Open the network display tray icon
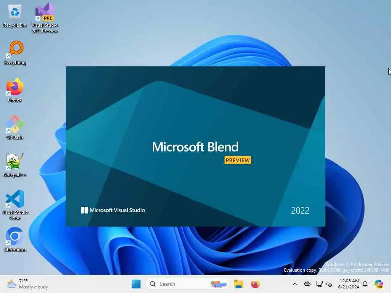 (320, 284)
